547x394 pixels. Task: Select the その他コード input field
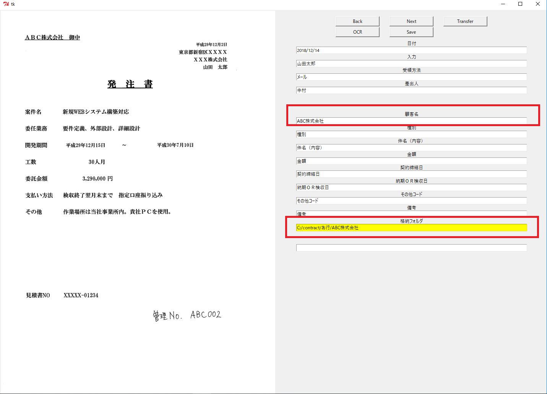pos(411,201)
